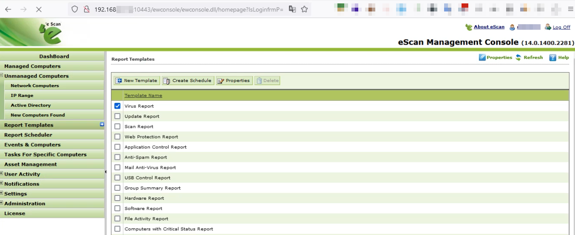The height and width of the screenshot is (235, 575).
Task: Click the Refresh link text
Action: coord(533,57)
